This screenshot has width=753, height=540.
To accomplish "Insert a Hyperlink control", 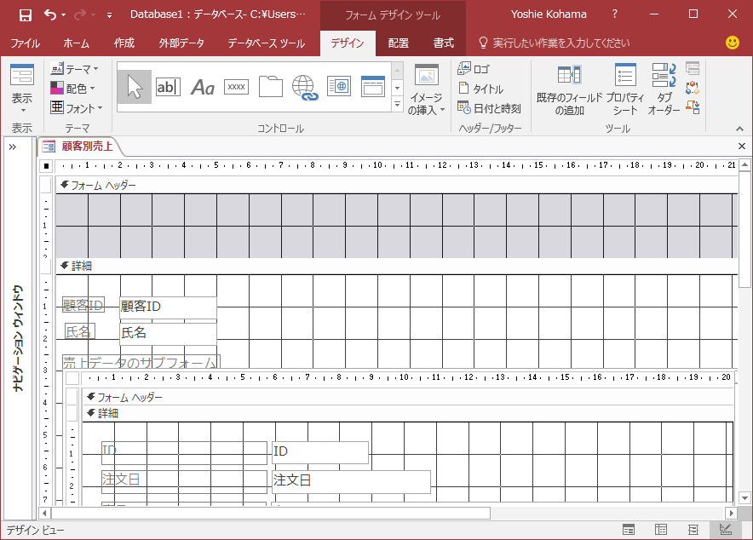I will pyautogui.click(x=304, y=86).
